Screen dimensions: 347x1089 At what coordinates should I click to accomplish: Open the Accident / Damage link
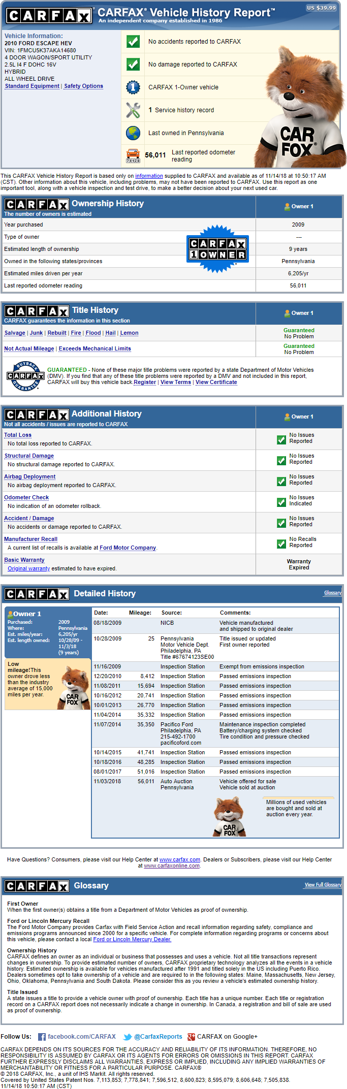[x=29, y=519]
